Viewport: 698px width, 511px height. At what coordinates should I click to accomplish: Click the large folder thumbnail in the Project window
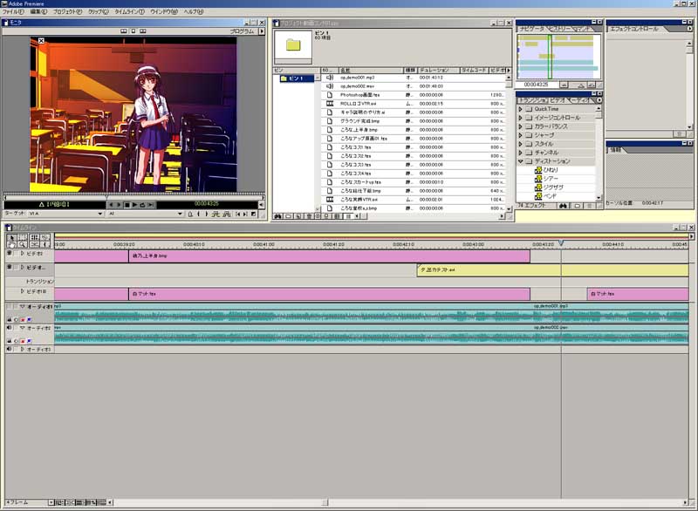coord(293,44)
